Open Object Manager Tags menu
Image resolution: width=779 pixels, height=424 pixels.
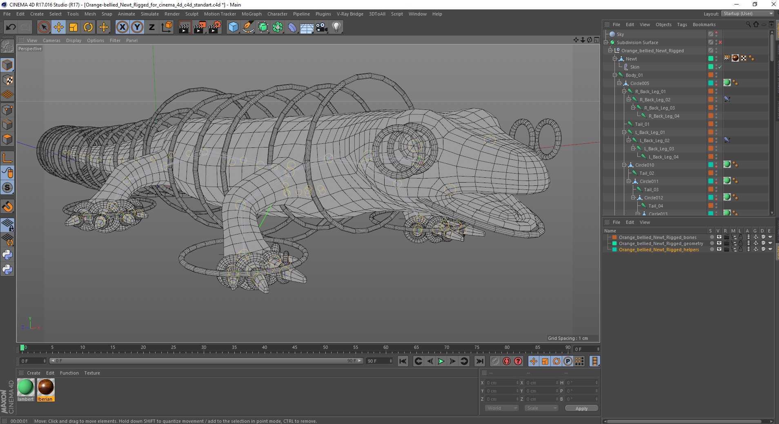pyautogui.click(x=682, y=25)
